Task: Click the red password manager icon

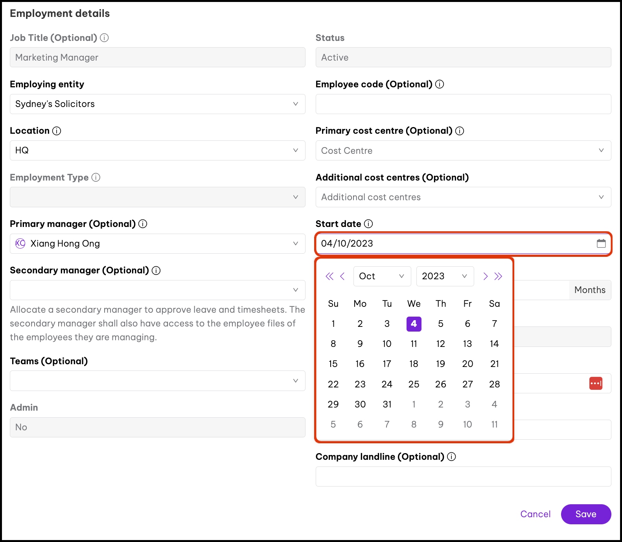Action: coord(595,383)
